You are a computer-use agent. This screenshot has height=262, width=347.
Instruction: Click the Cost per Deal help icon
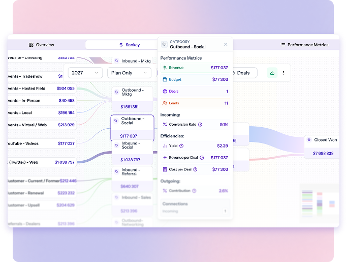(x=196, y=169)
